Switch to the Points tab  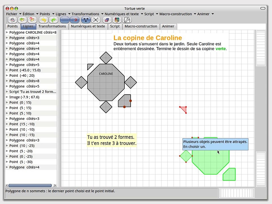coord(12,26)
